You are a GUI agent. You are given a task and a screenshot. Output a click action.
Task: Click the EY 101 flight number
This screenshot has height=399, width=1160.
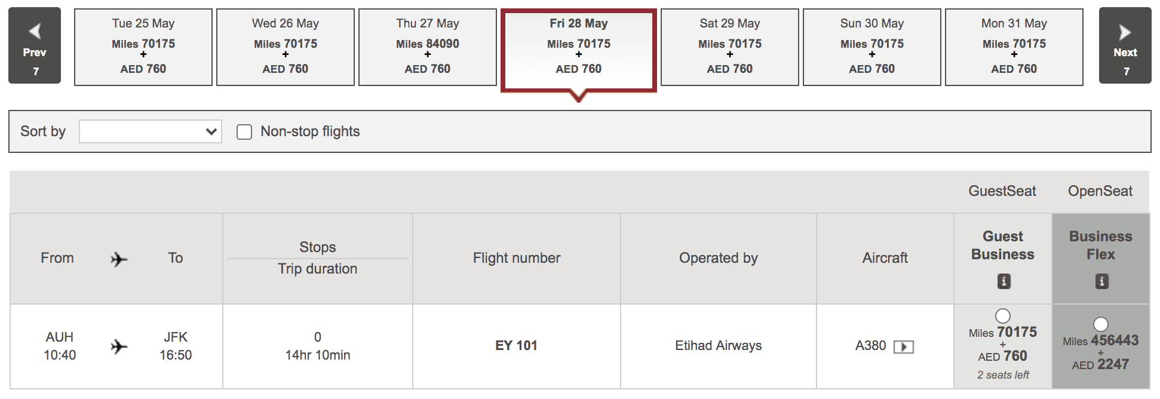click(x=516, y=345)
